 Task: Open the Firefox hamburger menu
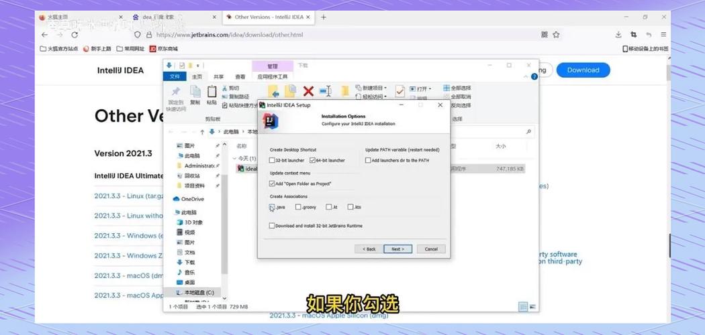pos(663,35)
